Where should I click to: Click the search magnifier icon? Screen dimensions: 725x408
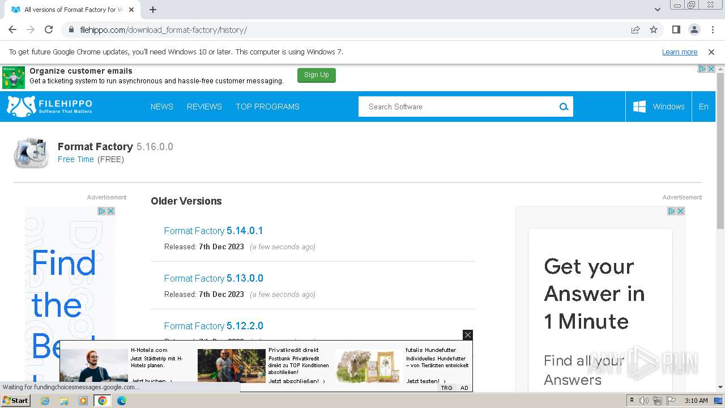(564, 107)
